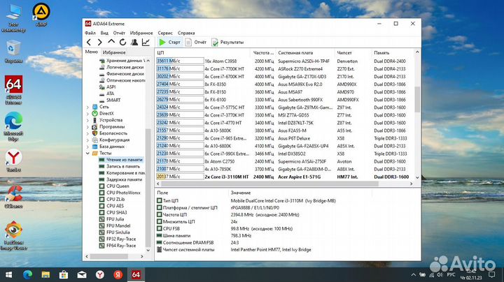Go forward with the right arrow icon
Screen dimensions: 504x282
99,42
